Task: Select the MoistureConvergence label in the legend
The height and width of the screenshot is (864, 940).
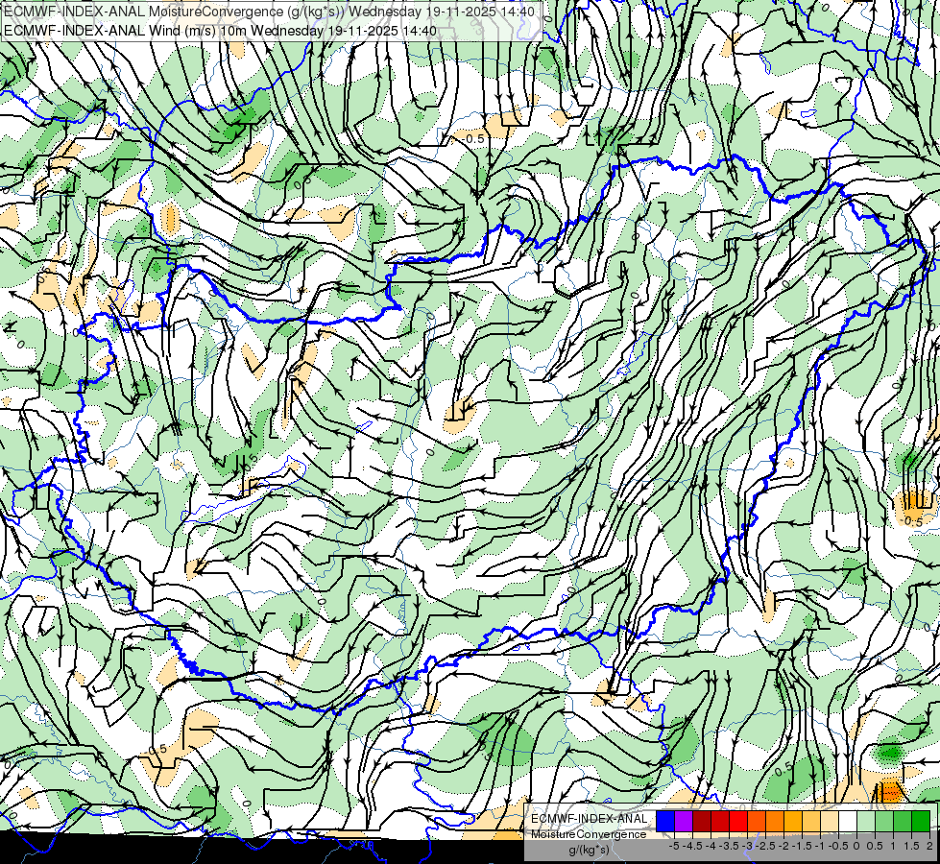Action: [590, 834]
